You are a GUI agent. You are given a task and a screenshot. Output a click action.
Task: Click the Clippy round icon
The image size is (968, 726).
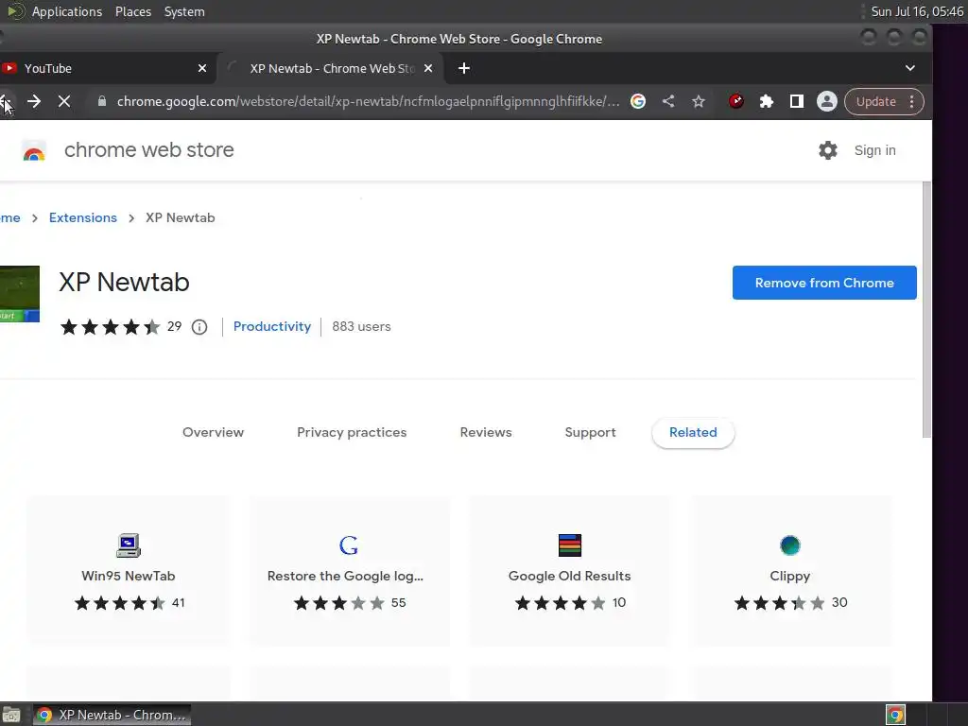coord(790,545)
